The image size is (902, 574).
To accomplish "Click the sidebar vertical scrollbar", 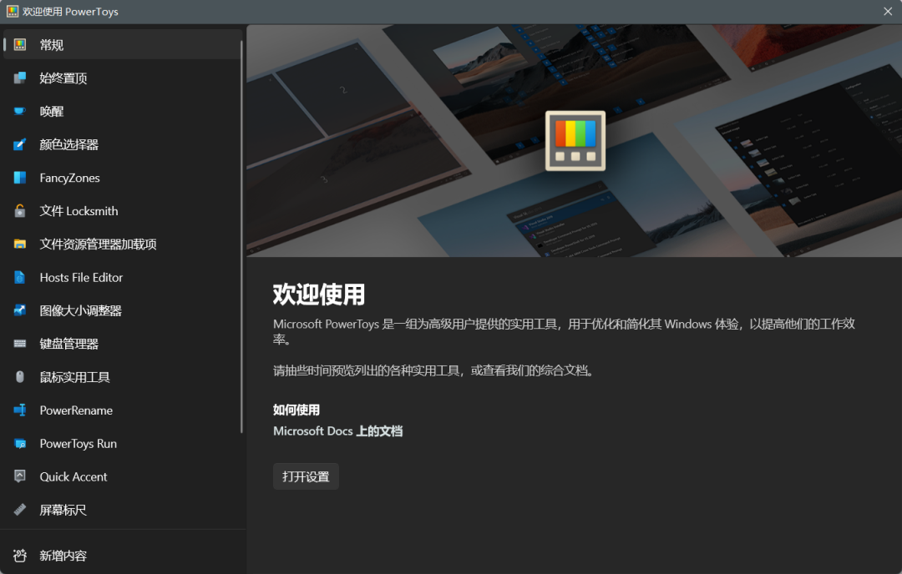I will pos(241,237).
